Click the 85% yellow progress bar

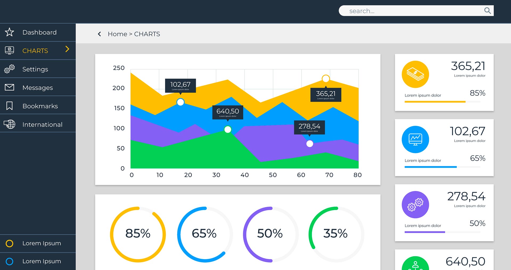point(435,102)
